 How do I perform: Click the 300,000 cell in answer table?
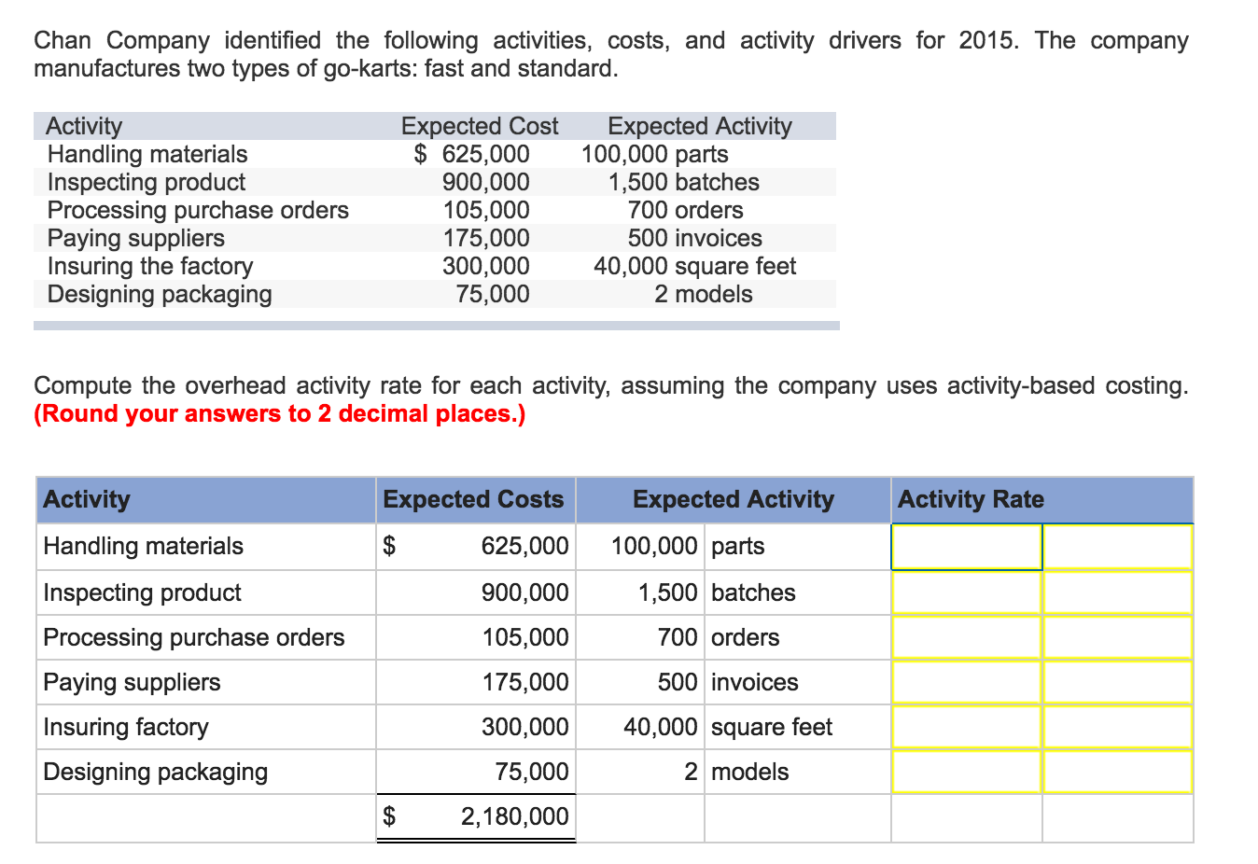(476, 727)
